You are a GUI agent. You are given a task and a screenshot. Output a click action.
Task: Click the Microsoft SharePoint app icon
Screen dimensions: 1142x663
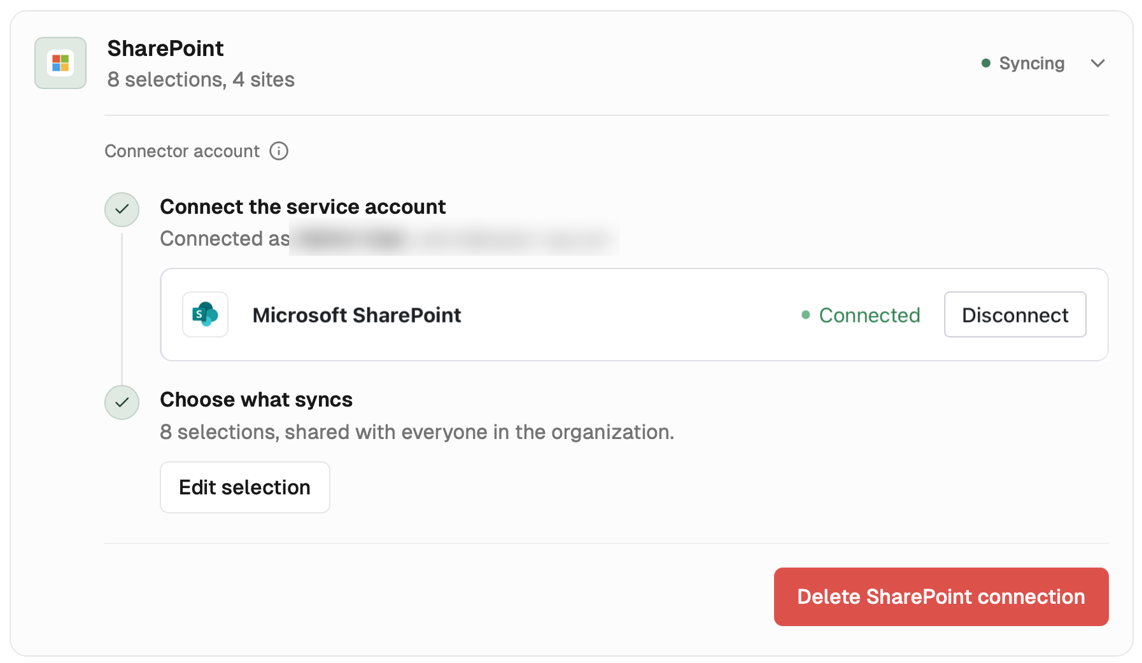[205, 314]
